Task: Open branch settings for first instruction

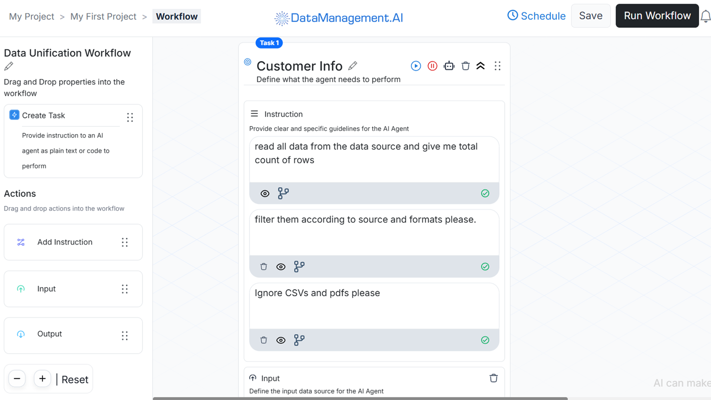Action: pyautogui.click(x=283, y=193)
